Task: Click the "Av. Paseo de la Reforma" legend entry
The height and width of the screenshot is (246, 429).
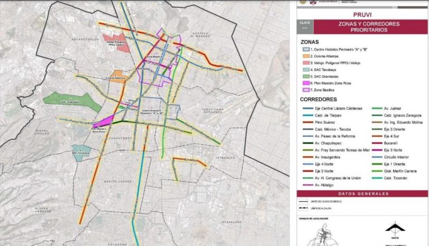Action: click(x=329, y=136)
